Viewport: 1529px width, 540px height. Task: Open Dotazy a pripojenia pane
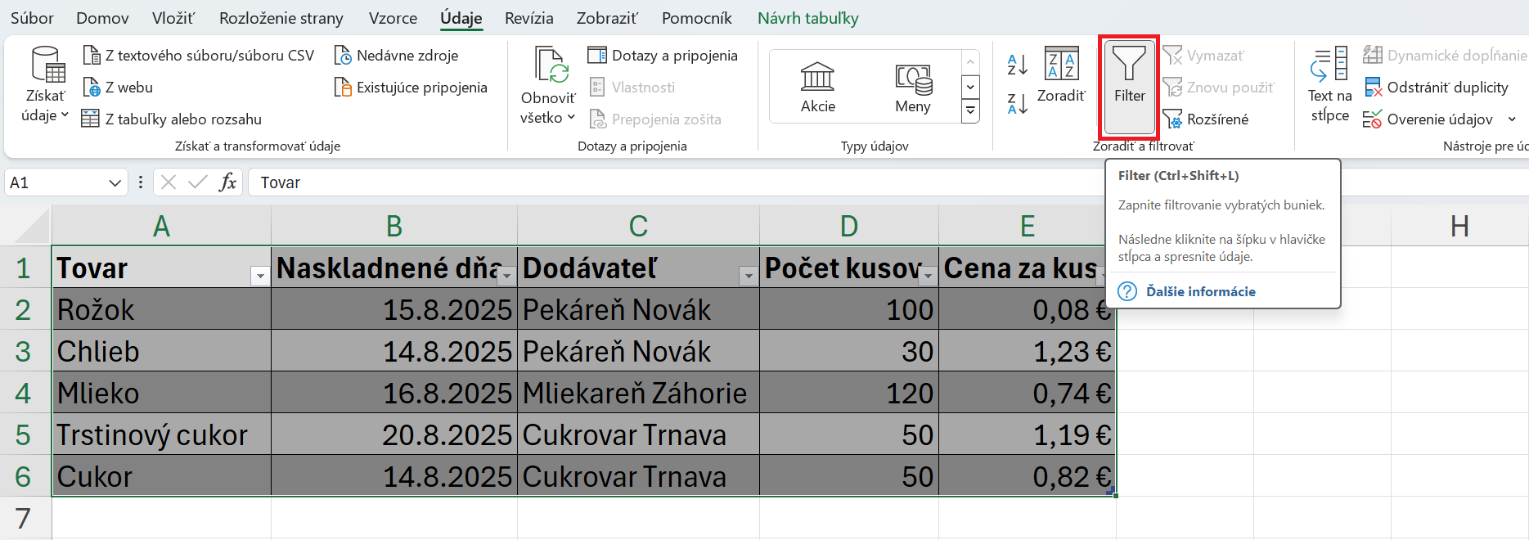(x=663, y=56)
